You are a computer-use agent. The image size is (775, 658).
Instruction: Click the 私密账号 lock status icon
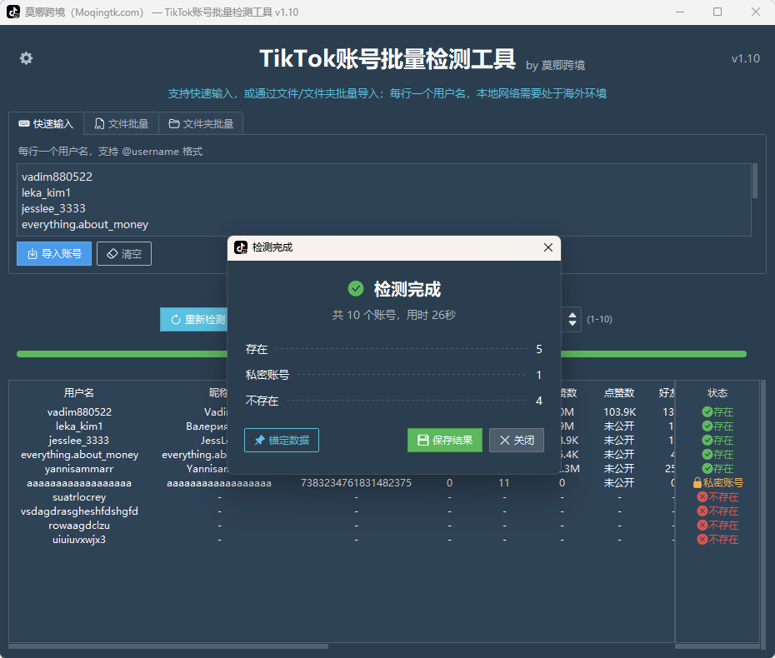tap(697, 482)
